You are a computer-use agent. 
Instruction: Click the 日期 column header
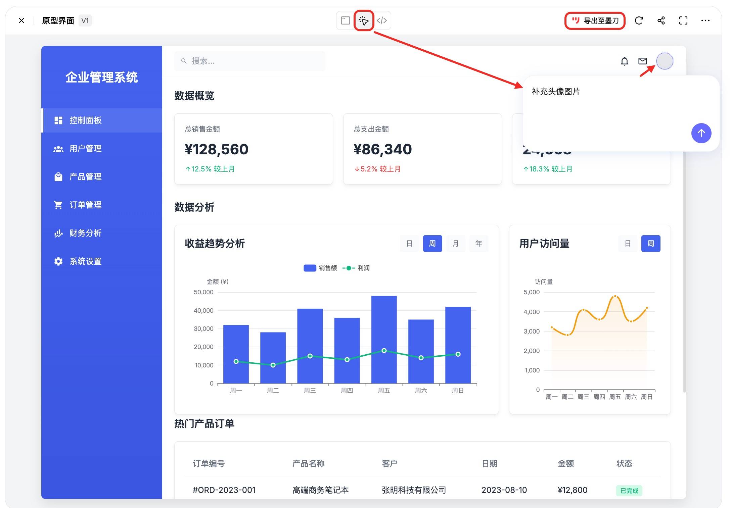point(490,464)
